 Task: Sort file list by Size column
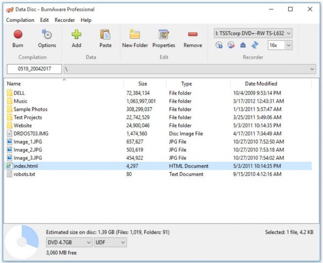(142, 84)
